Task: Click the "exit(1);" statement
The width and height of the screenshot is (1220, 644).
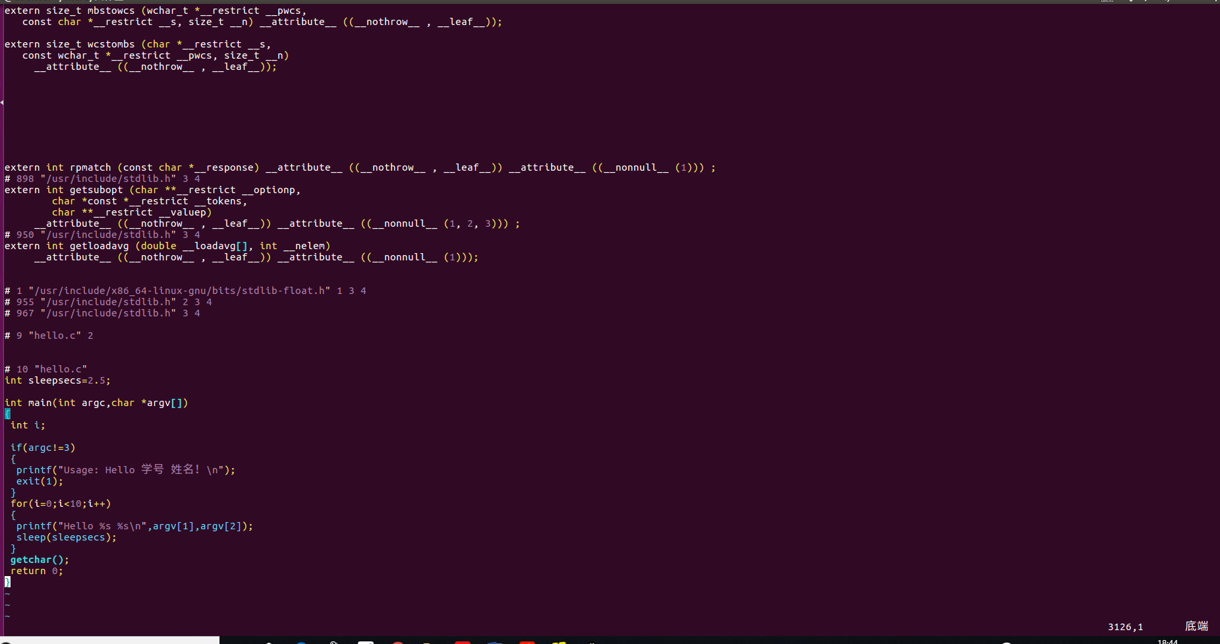Action: [x=40, y=481]
